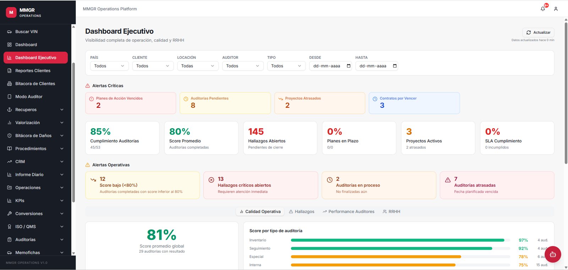Open Proyectos Atrasados alert card

(320, 103)
